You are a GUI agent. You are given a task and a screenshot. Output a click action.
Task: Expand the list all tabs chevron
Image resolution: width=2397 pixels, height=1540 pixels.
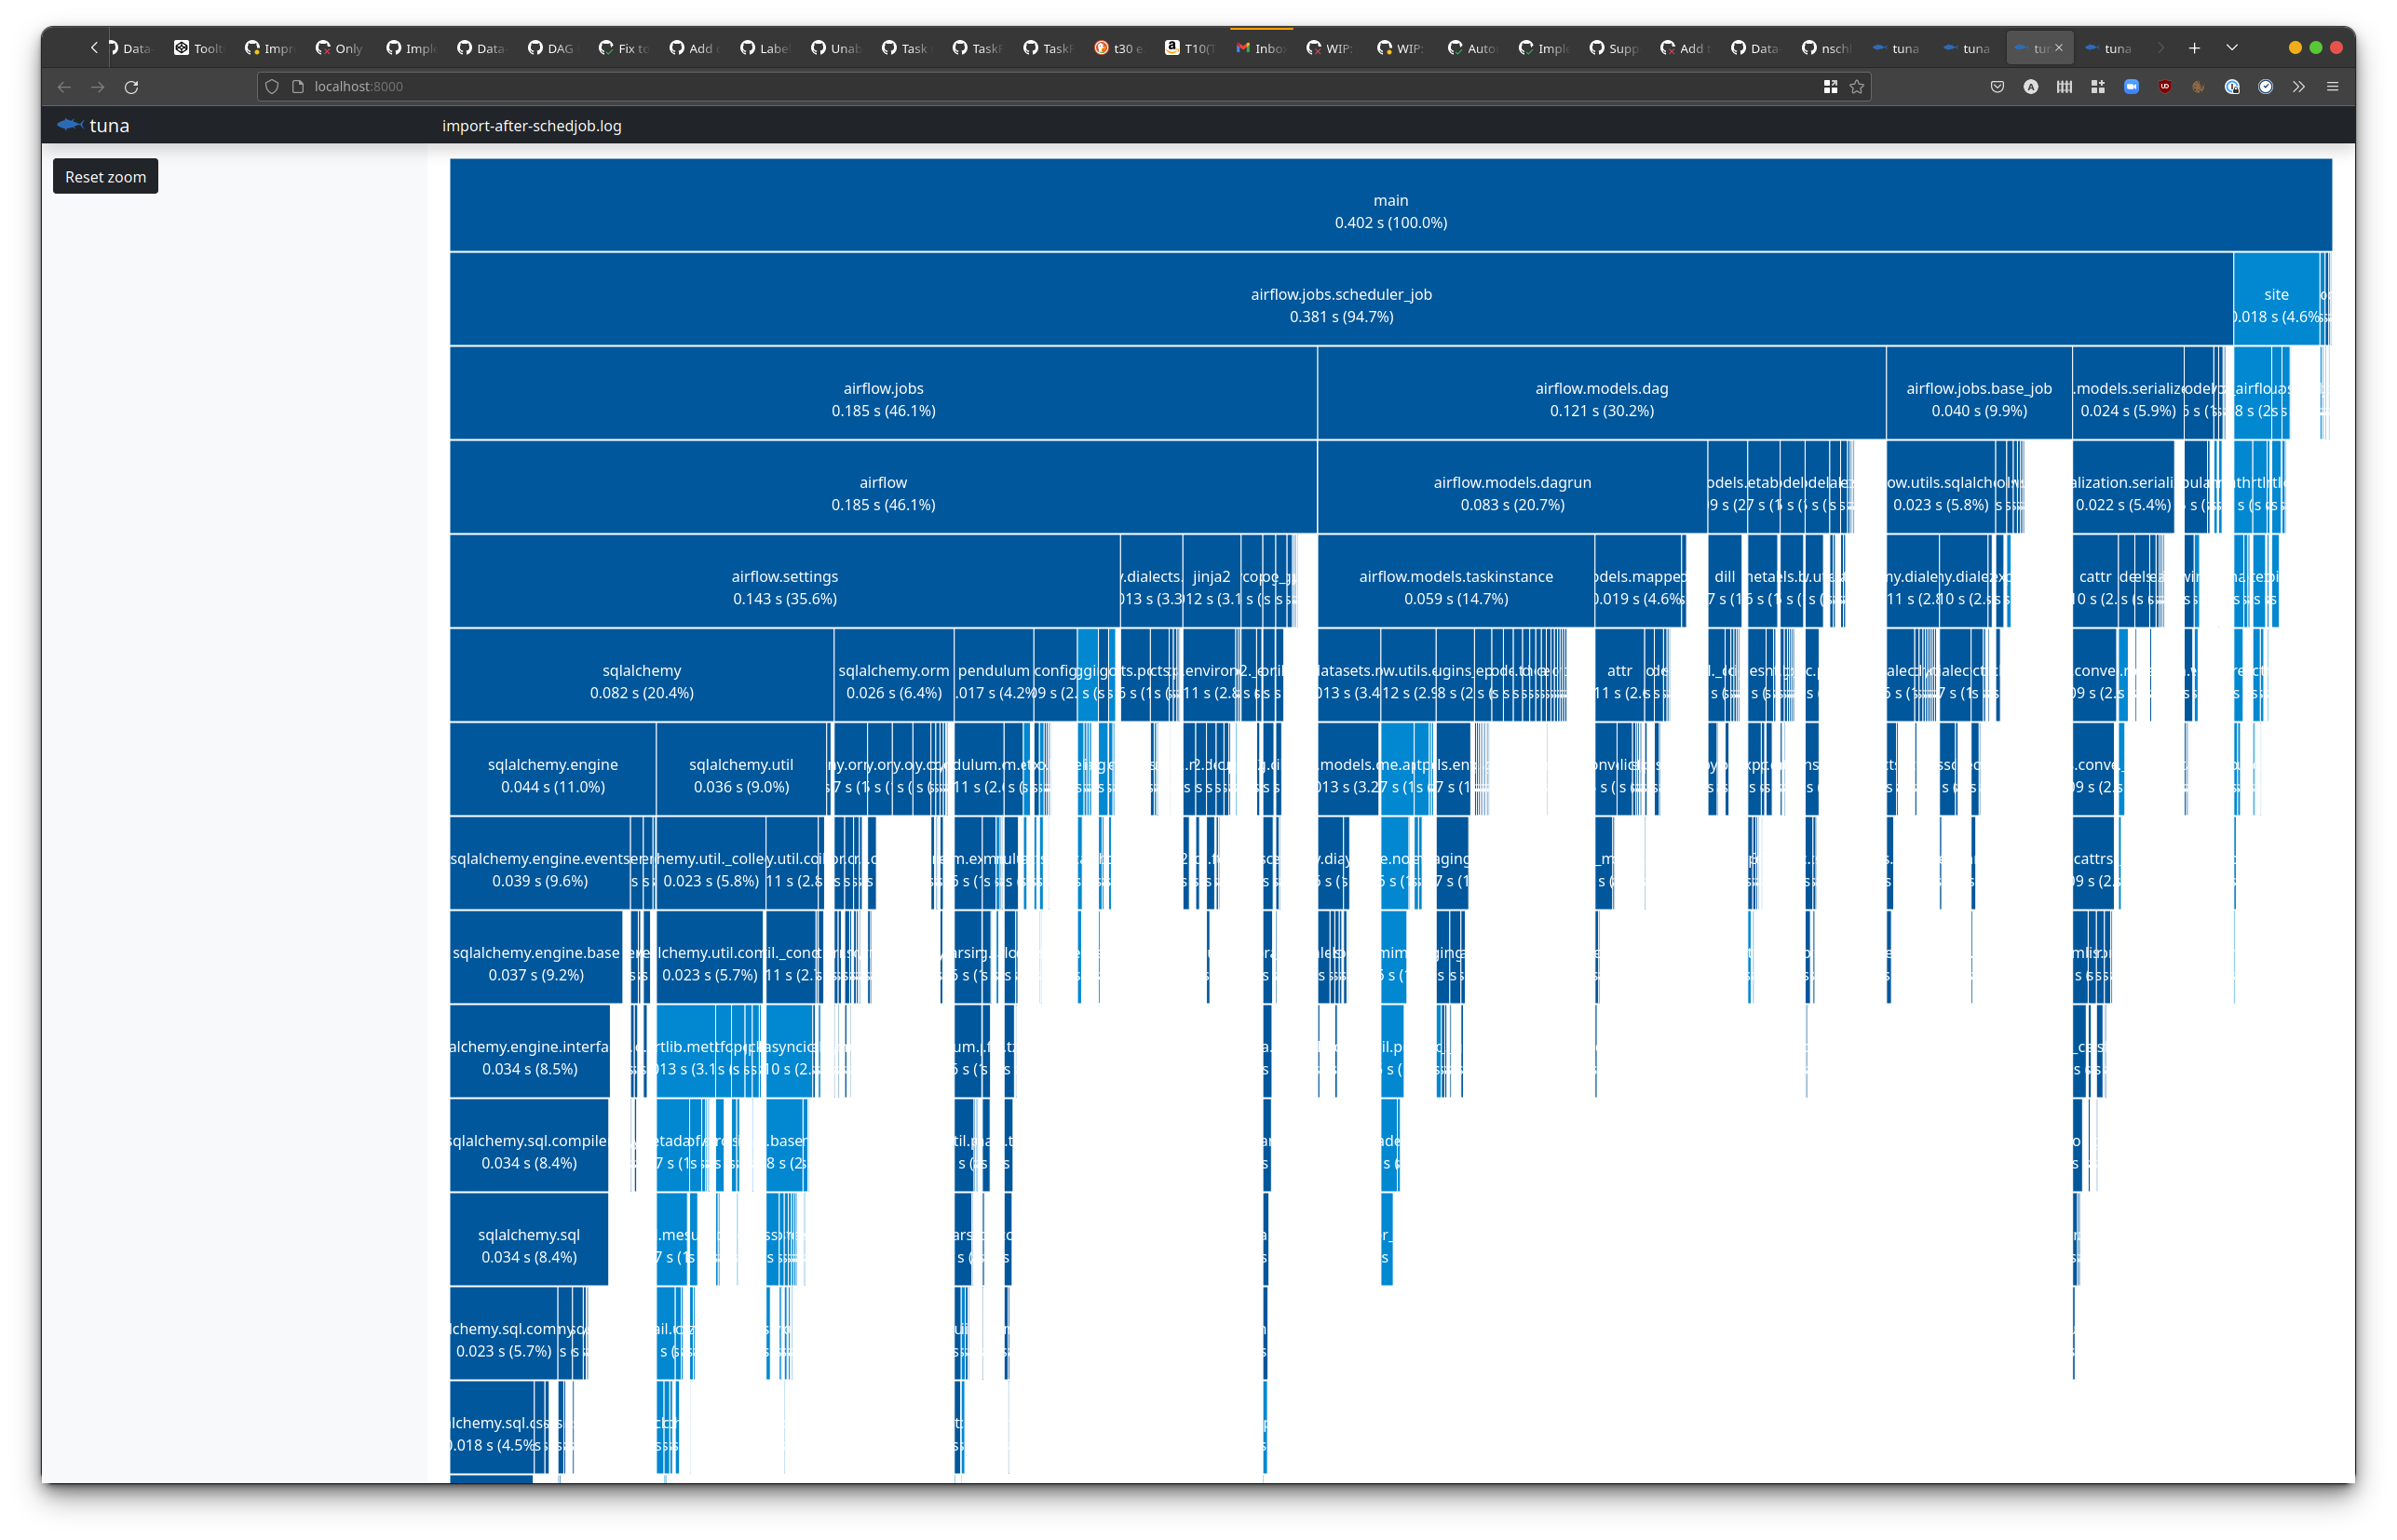pyautogui.click(x=2232, y=48)
